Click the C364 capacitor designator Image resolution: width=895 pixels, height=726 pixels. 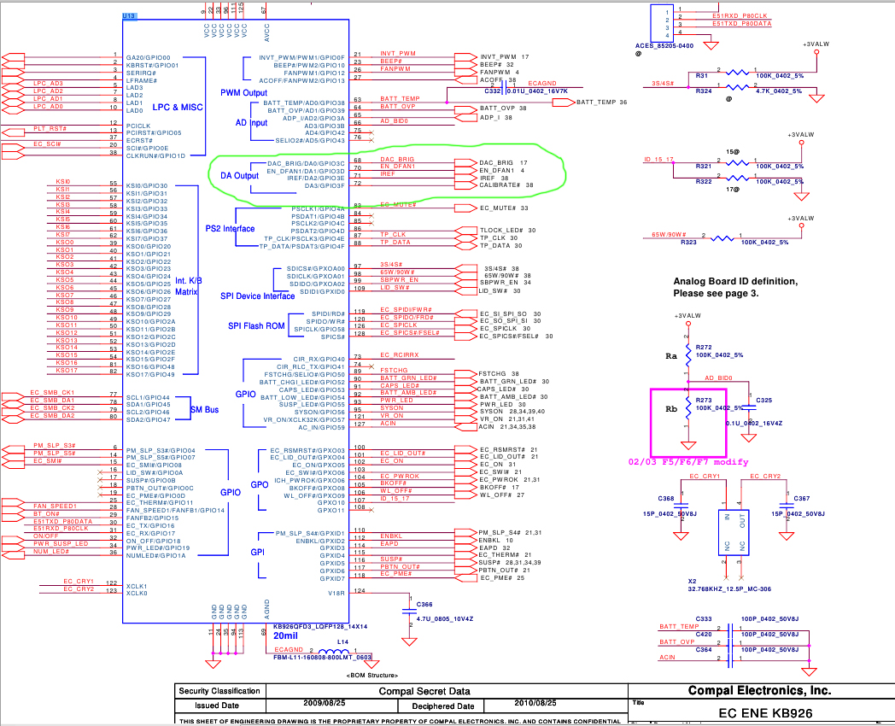[x=703, y=649]
